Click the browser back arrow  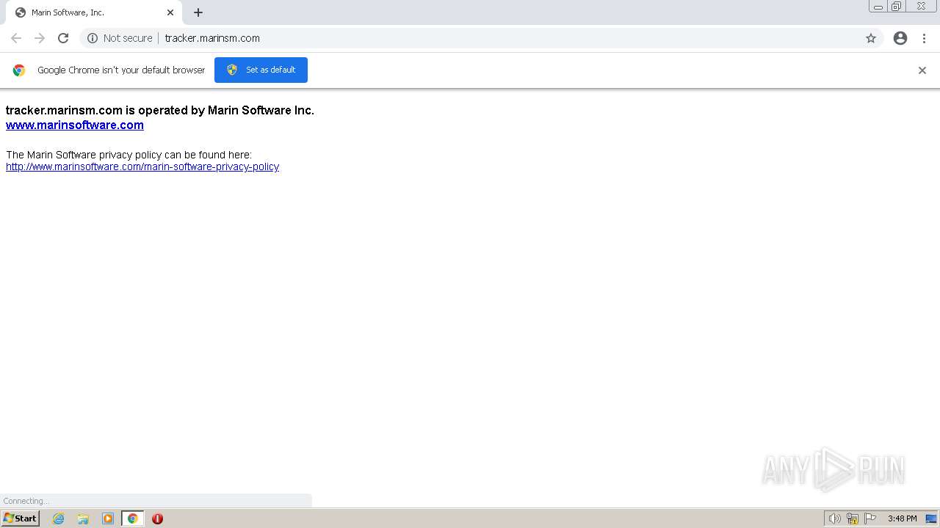tap(16, 38)
